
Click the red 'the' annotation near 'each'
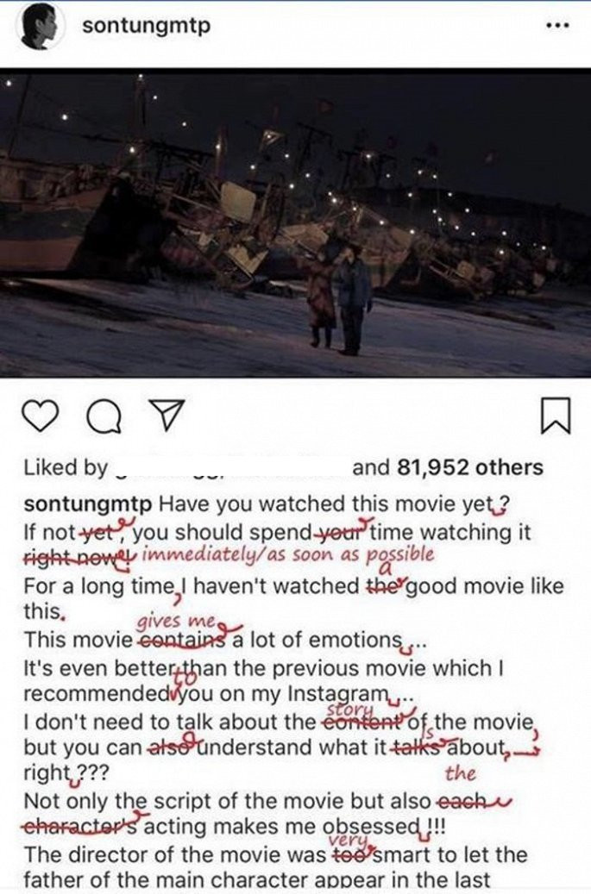(461, 773)
